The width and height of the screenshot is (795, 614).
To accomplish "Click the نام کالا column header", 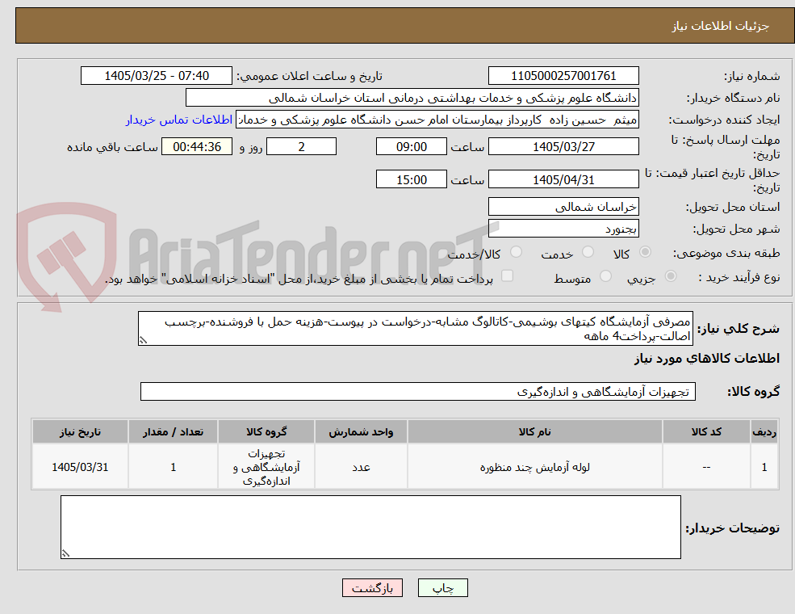I will [x=535, y=432].
